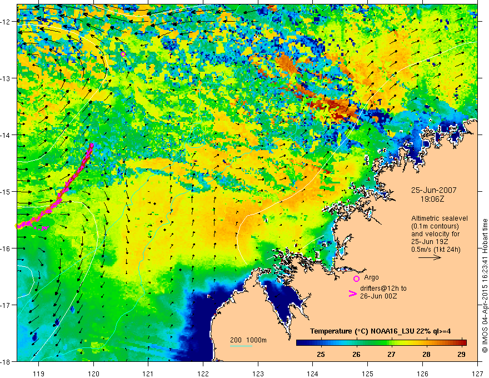Click the '(0.1m contours)' text
This screenshot has height=378, width=489.
click(435, 226)
